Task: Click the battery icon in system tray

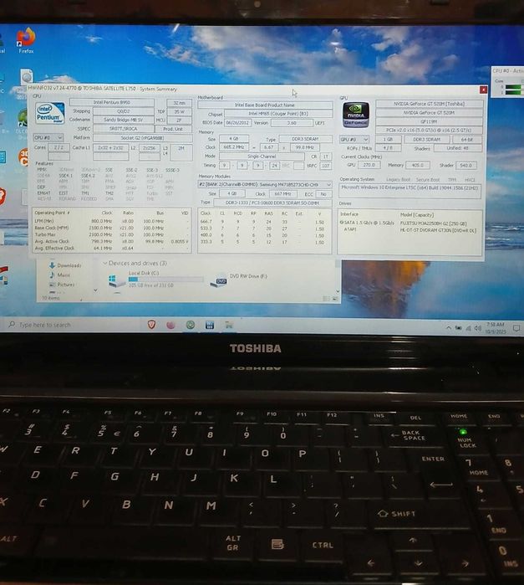Action: coord(459,328)
